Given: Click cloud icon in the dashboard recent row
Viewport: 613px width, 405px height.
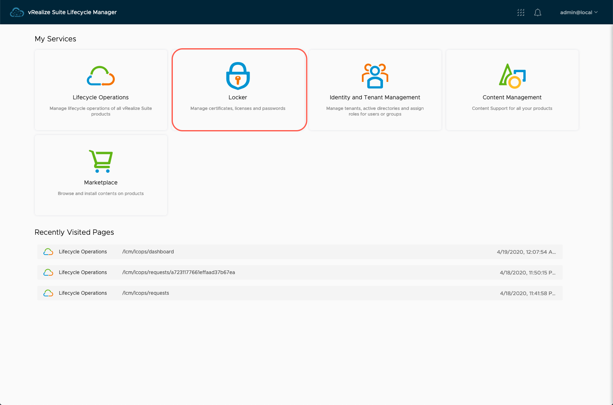Looking at the screenshot, I should coord(48,252).
